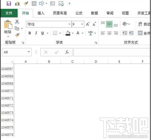Open the Copy dropdown arrow

(22, 29)
